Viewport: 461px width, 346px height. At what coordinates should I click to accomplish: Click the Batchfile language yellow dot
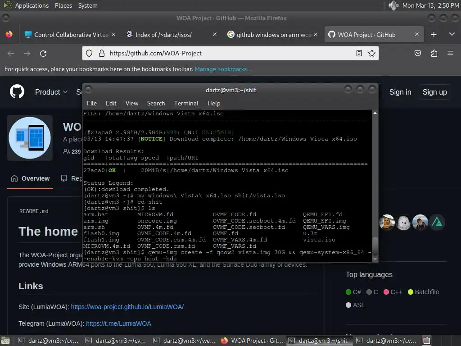411,292
